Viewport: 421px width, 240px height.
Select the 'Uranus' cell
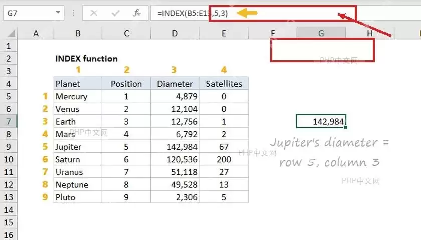pos(78,172)
